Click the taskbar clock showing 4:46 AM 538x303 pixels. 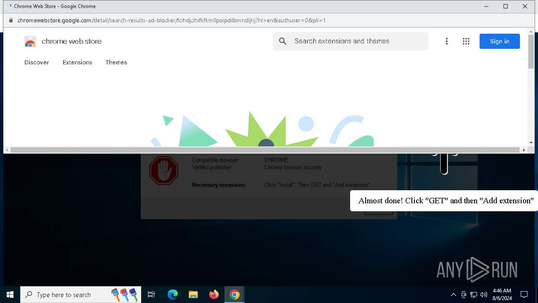502,295
